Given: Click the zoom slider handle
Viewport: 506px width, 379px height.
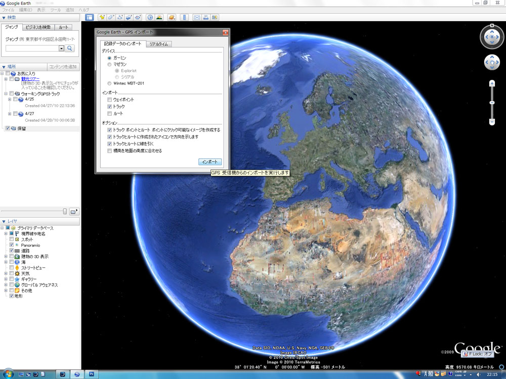Looking at the screenshot, I should (x=492, y=103).
